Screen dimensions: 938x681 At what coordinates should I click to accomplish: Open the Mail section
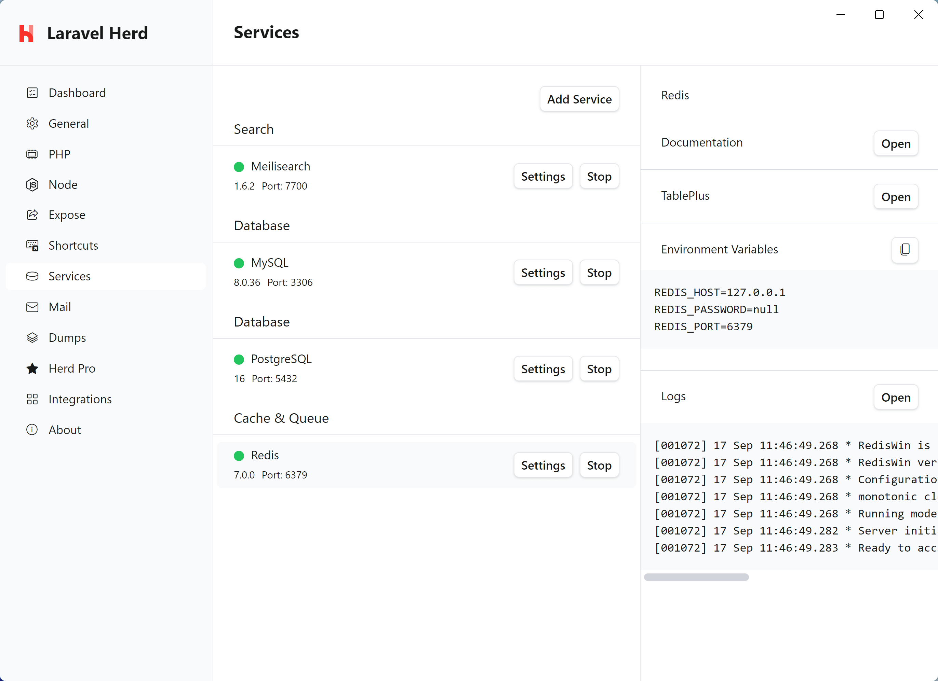(x=59, y=307)
